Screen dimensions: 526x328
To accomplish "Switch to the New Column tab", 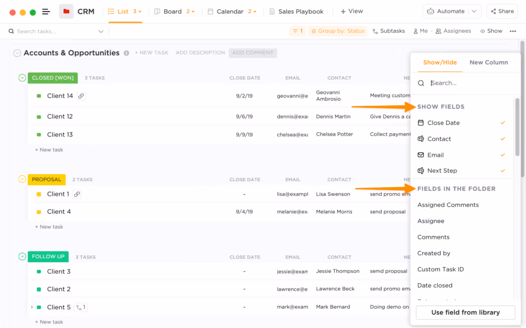I will click(488, 63).
